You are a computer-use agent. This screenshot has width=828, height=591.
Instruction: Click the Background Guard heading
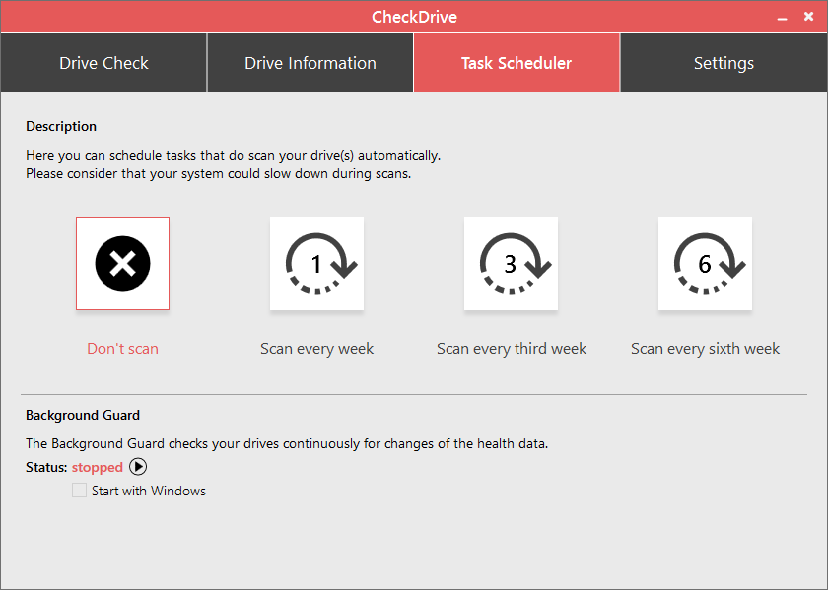coord(83,416)
